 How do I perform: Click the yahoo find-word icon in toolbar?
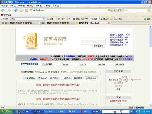118,19
